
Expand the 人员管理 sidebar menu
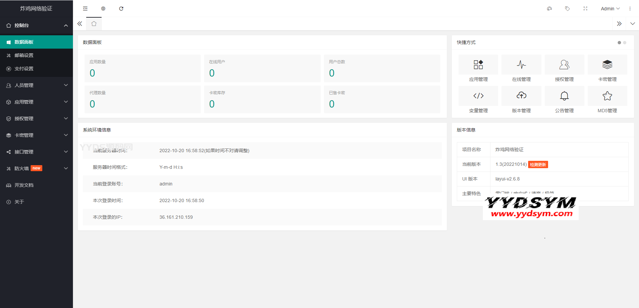tap(36, 85)
